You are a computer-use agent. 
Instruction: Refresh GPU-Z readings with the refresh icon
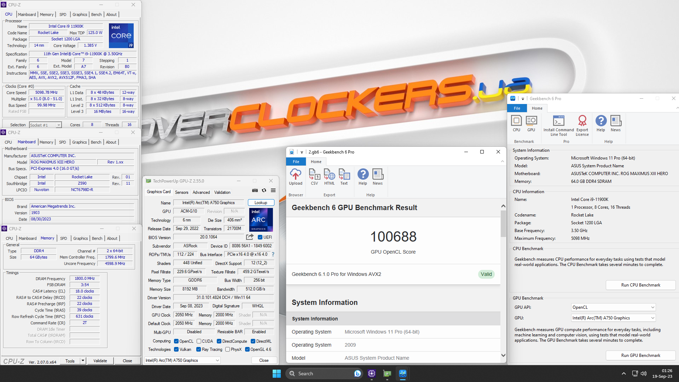coord(264,190)
